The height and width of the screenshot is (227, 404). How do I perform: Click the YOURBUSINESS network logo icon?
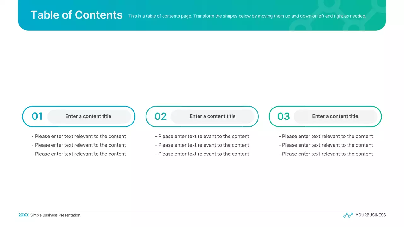[348, 215]
